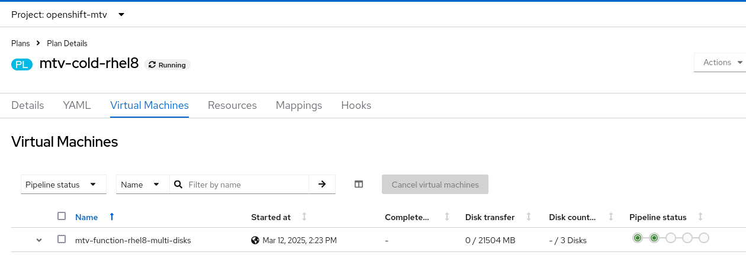Go to Plans breadcrumb link
This screenshot has height=255, width=746.
(x=21, y=43)
